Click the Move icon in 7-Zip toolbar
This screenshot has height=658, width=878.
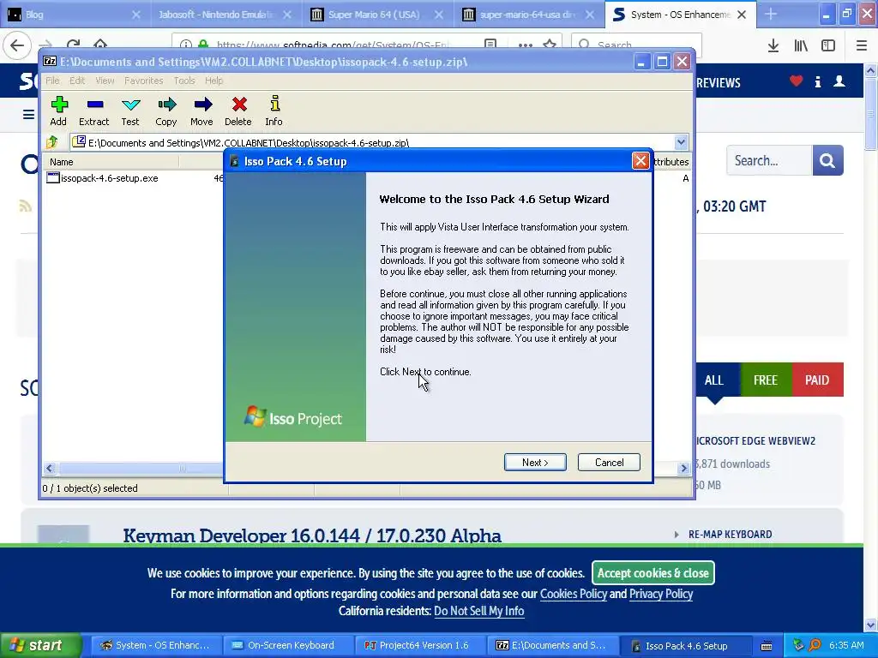(x=201, y=111)
